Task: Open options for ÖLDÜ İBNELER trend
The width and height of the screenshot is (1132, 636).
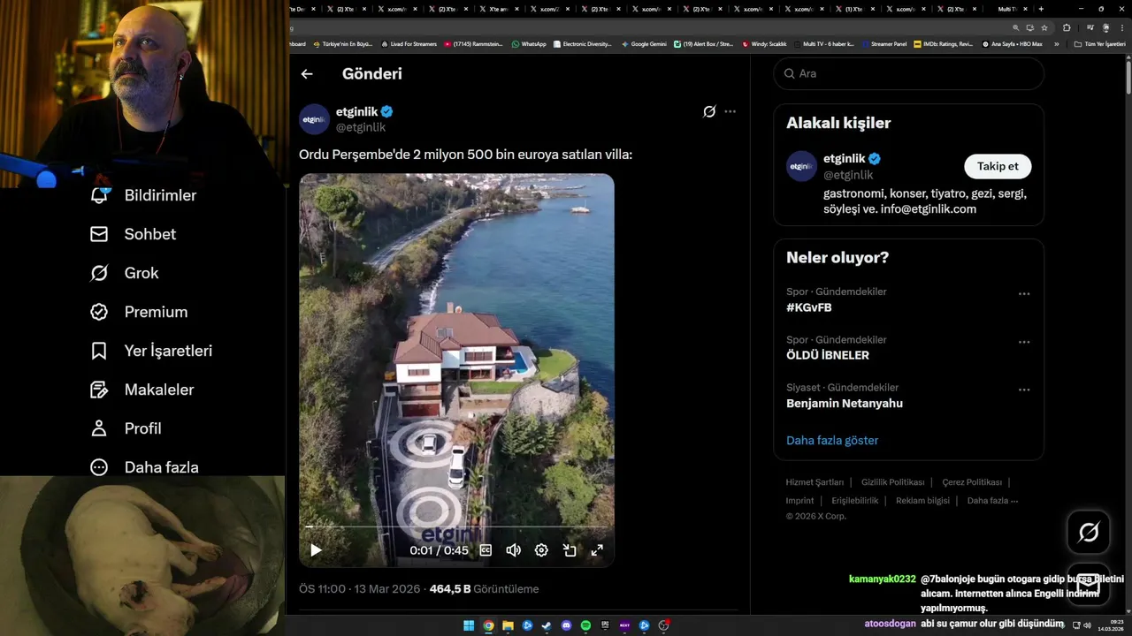Action: point(1024,342)
